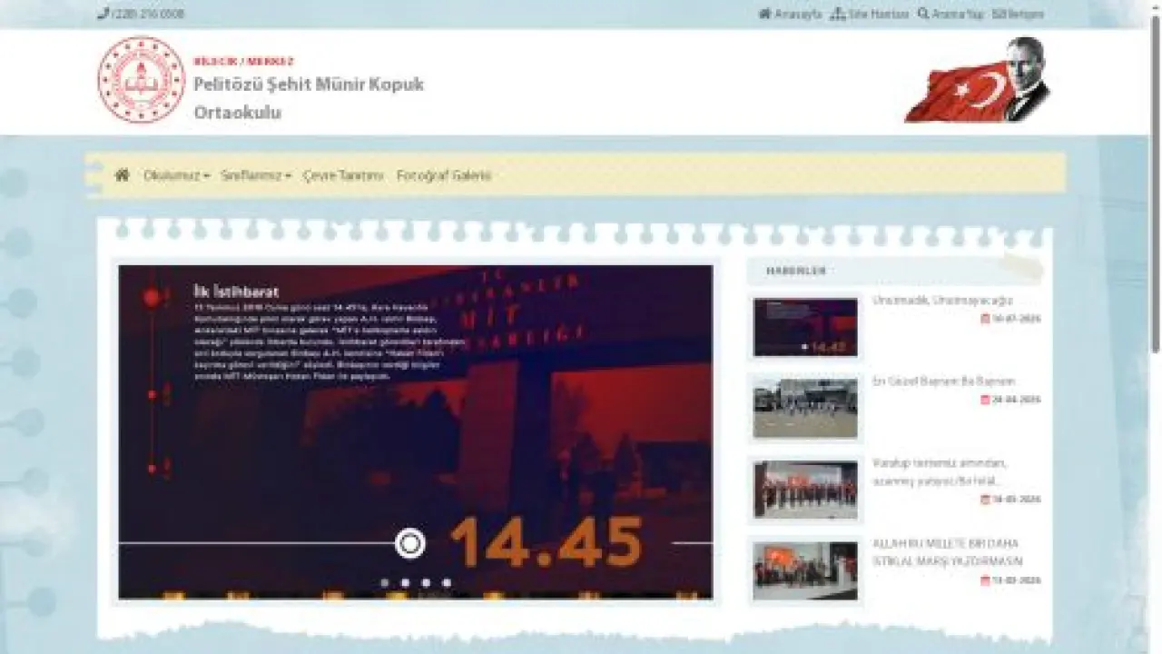
Task: Click the calendar icon beside the third news date
Action: [986, 500]
